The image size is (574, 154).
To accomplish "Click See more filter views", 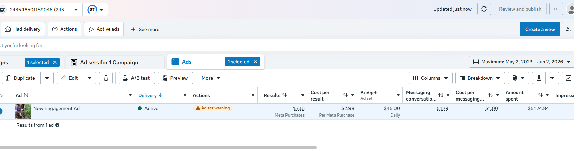I will pos(145,29).
